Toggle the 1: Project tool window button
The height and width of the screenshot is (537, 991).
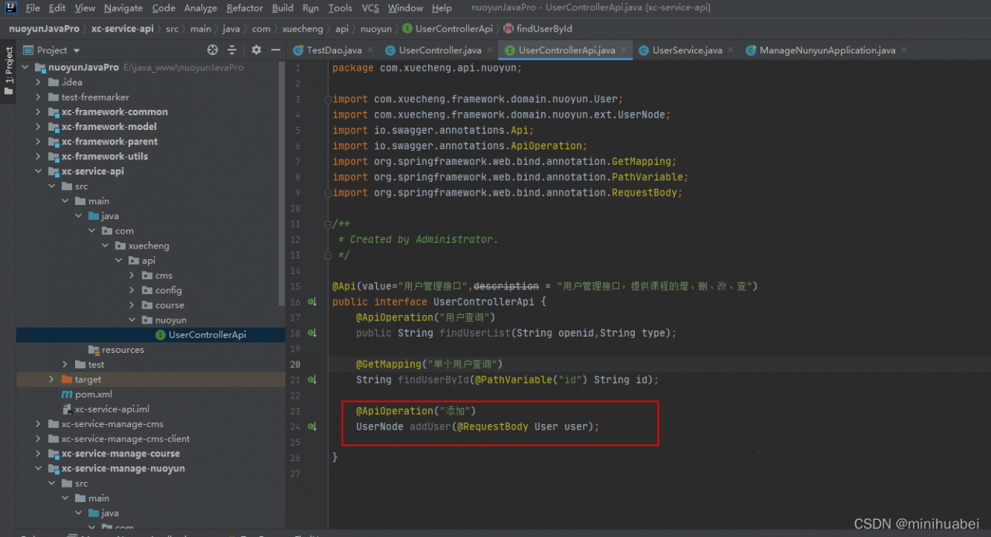[9, 70]
